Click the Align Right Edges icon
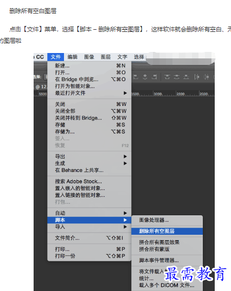 [155, 77]
